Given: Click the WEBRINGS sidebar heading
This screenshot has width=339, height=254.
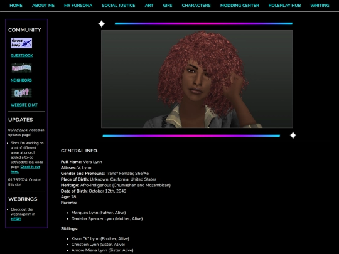Looking at the screenshot, I should point(23,199).
